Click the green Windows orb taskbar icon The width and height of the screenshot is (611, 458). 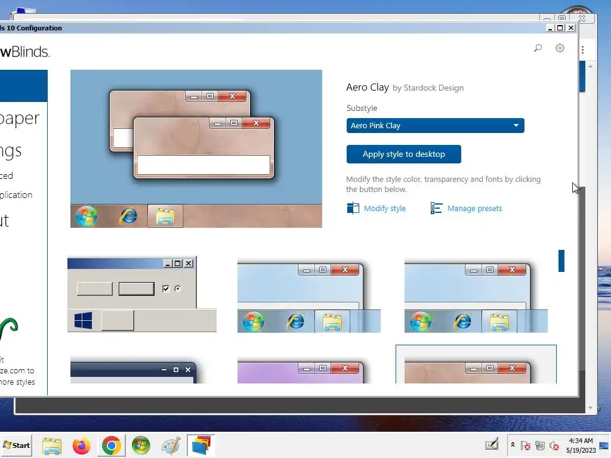click(141, 445)
